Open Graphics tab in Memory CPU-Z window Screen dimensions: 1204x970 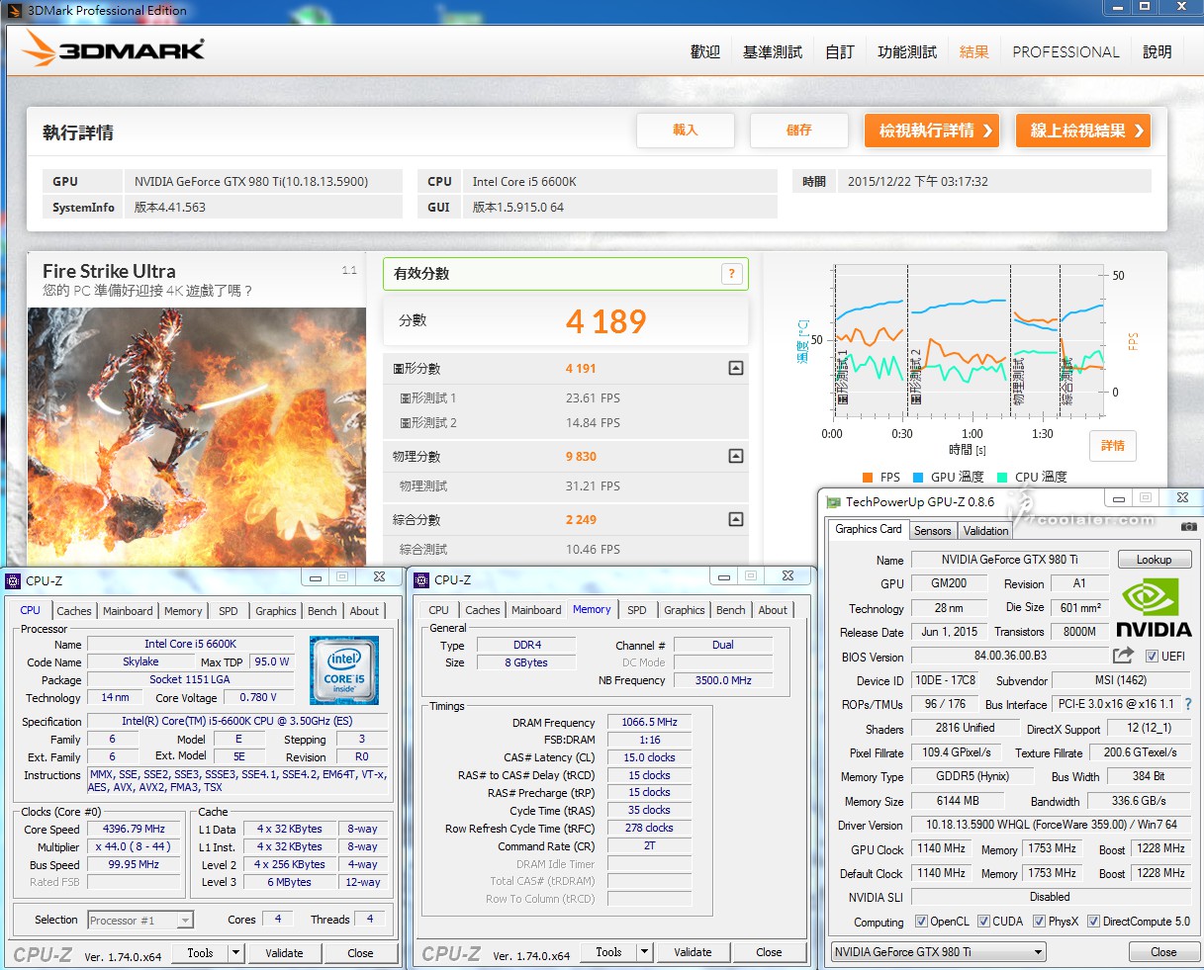point(685,610)
